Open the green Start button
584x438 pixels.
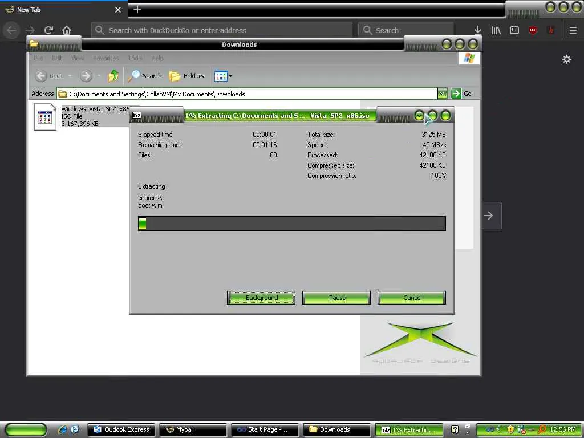tap(26, 430)
